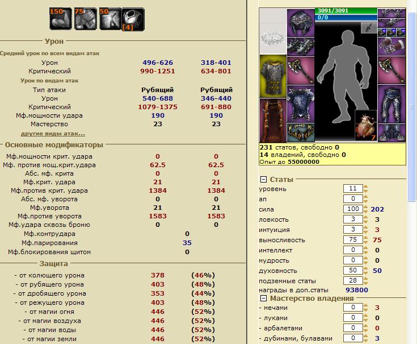
Task: Select the necklace slot below the earrings
Action: click(391, 23)
